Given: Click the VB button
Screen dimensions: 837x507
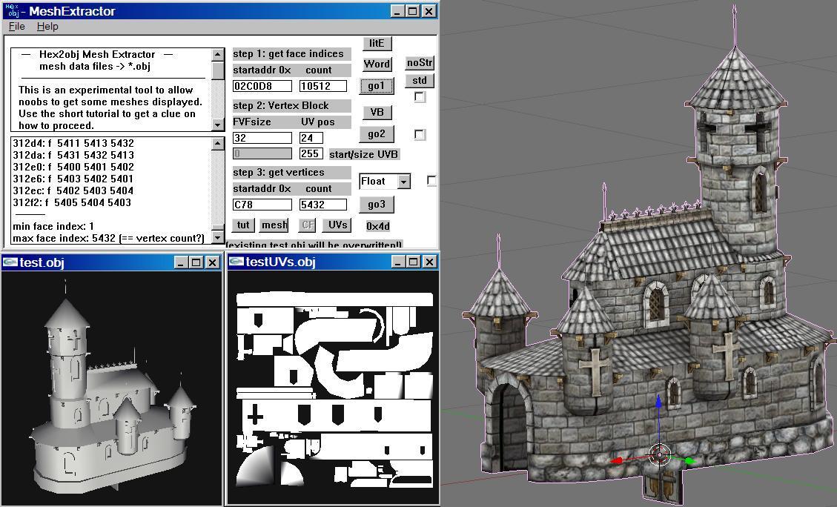Looking at the screenshot, I should click(377, 112).
